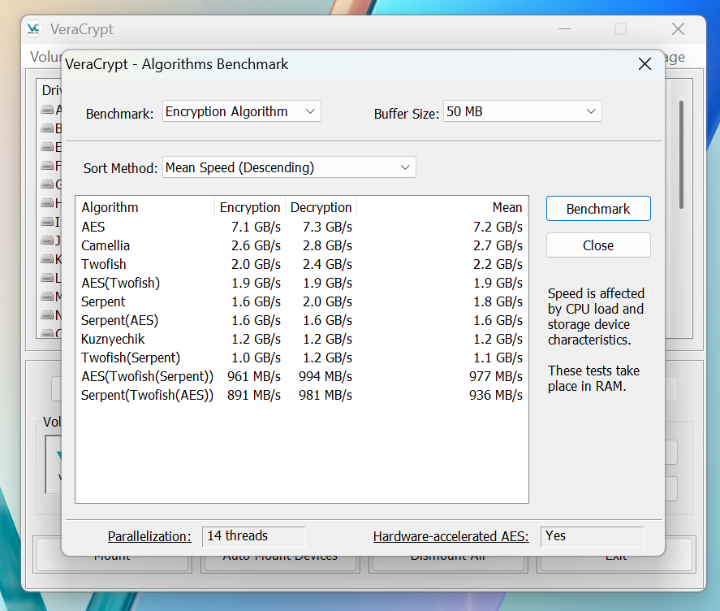Click the Exit button
The height and width of the screenshot is (611, 720).
tap(616, 555)
